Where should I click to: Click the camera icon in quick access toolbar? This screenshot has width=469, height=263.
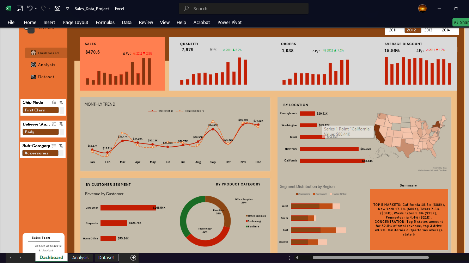pyautogui.click(x=57, y=8)
